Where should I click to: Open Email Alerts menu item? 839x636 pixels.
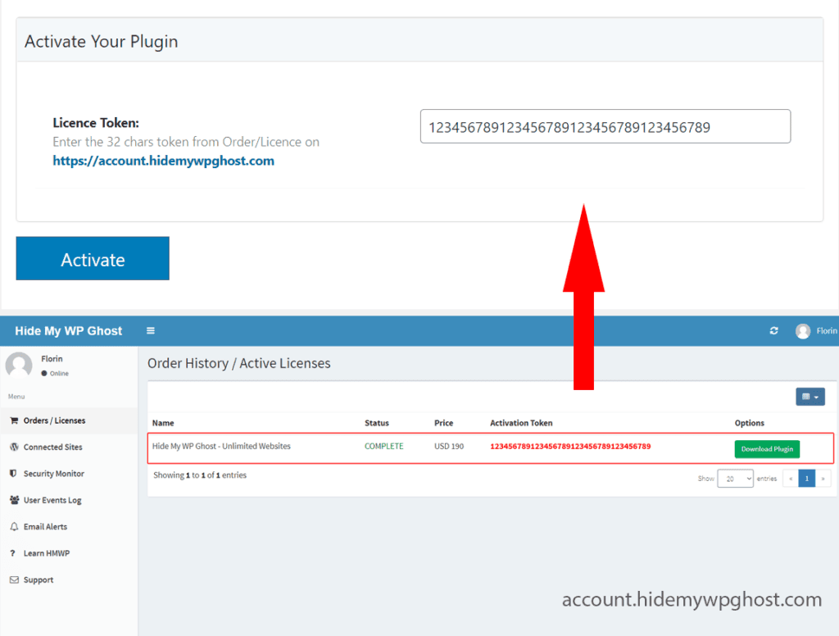[45, 527]
